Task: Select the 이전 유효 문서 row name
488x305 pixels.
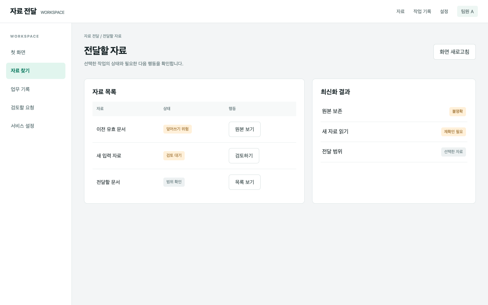Action: [111, 129]
